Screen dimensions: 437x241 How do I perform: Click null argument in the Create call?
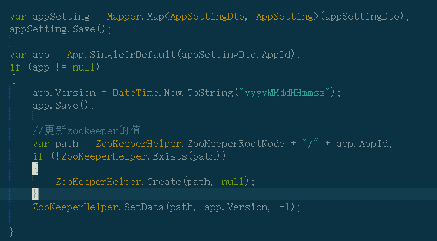click(232, 182)
